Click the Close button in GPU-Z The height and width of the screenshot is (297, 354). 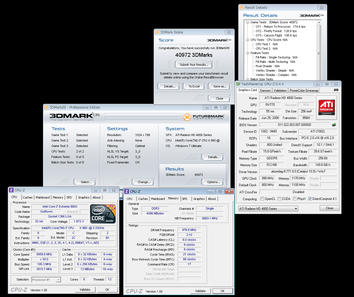tap(330, 208)
